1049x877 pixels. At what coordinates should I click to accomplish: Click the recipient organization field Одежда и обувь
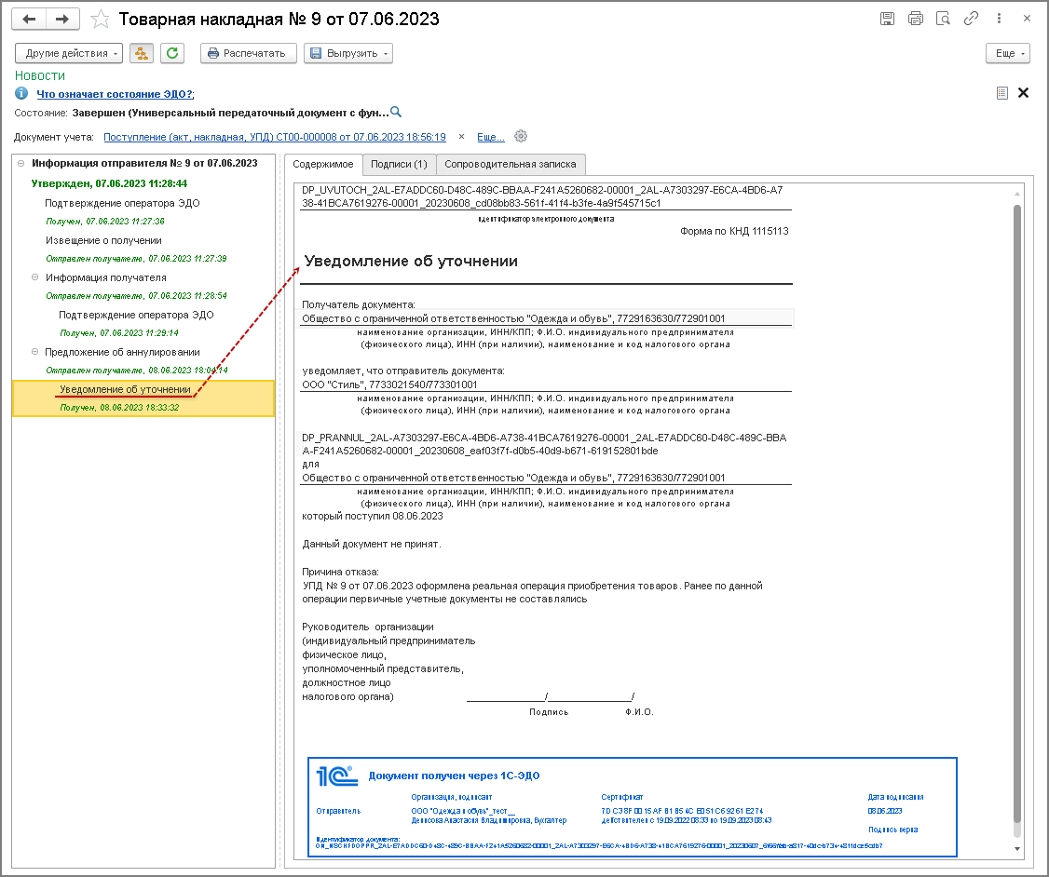[x=546, y=318]
